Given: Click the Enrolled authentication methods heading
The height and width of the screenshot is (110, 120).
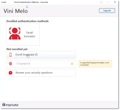Looking at the screenshot, I should [28, 21].
